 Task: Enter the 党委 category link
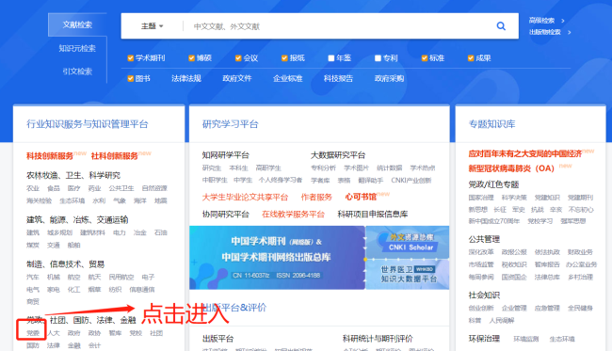click(x=33, y=333)
